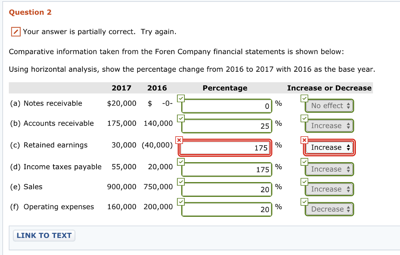Click the '200,000' Operating expenses 2016 value

point(158,207)
